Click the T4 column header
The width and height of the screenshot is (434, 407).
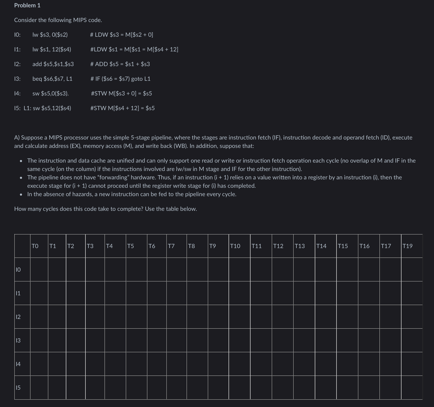click(x=115, y=246)
